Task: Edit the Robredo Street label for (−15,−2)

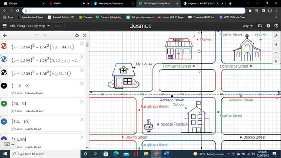Action: pos(54,93)
